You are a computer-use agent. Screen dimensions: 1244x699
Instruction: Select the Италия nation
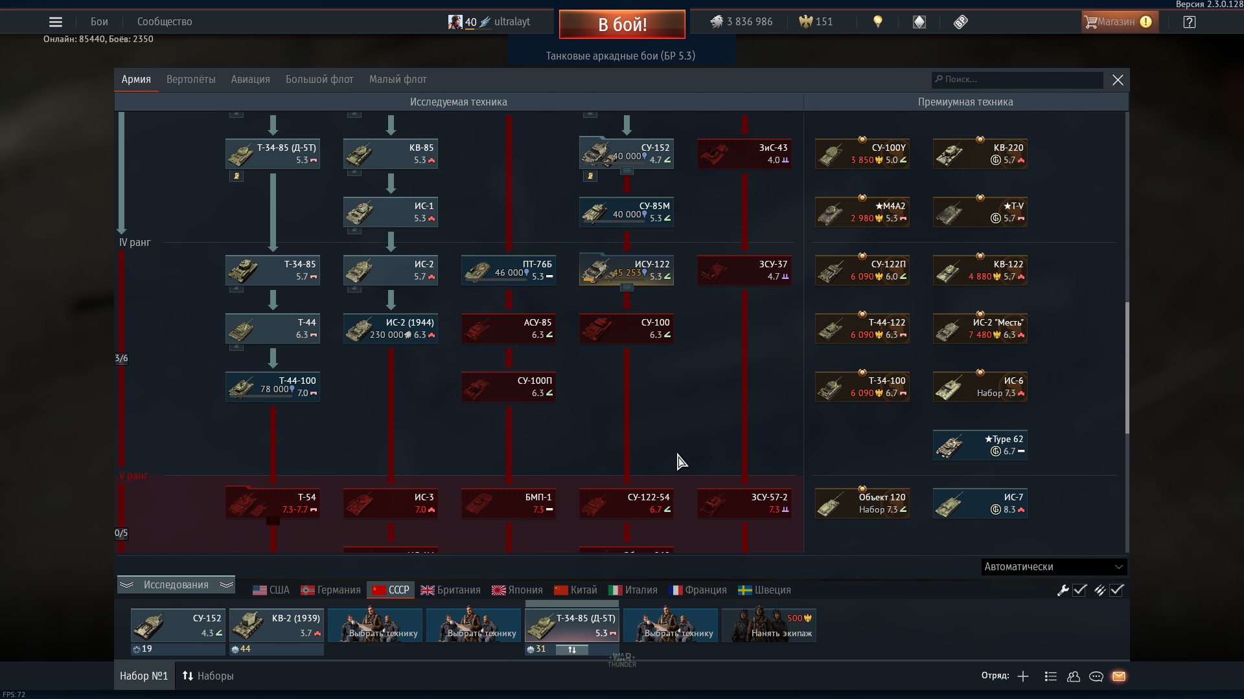634,590
